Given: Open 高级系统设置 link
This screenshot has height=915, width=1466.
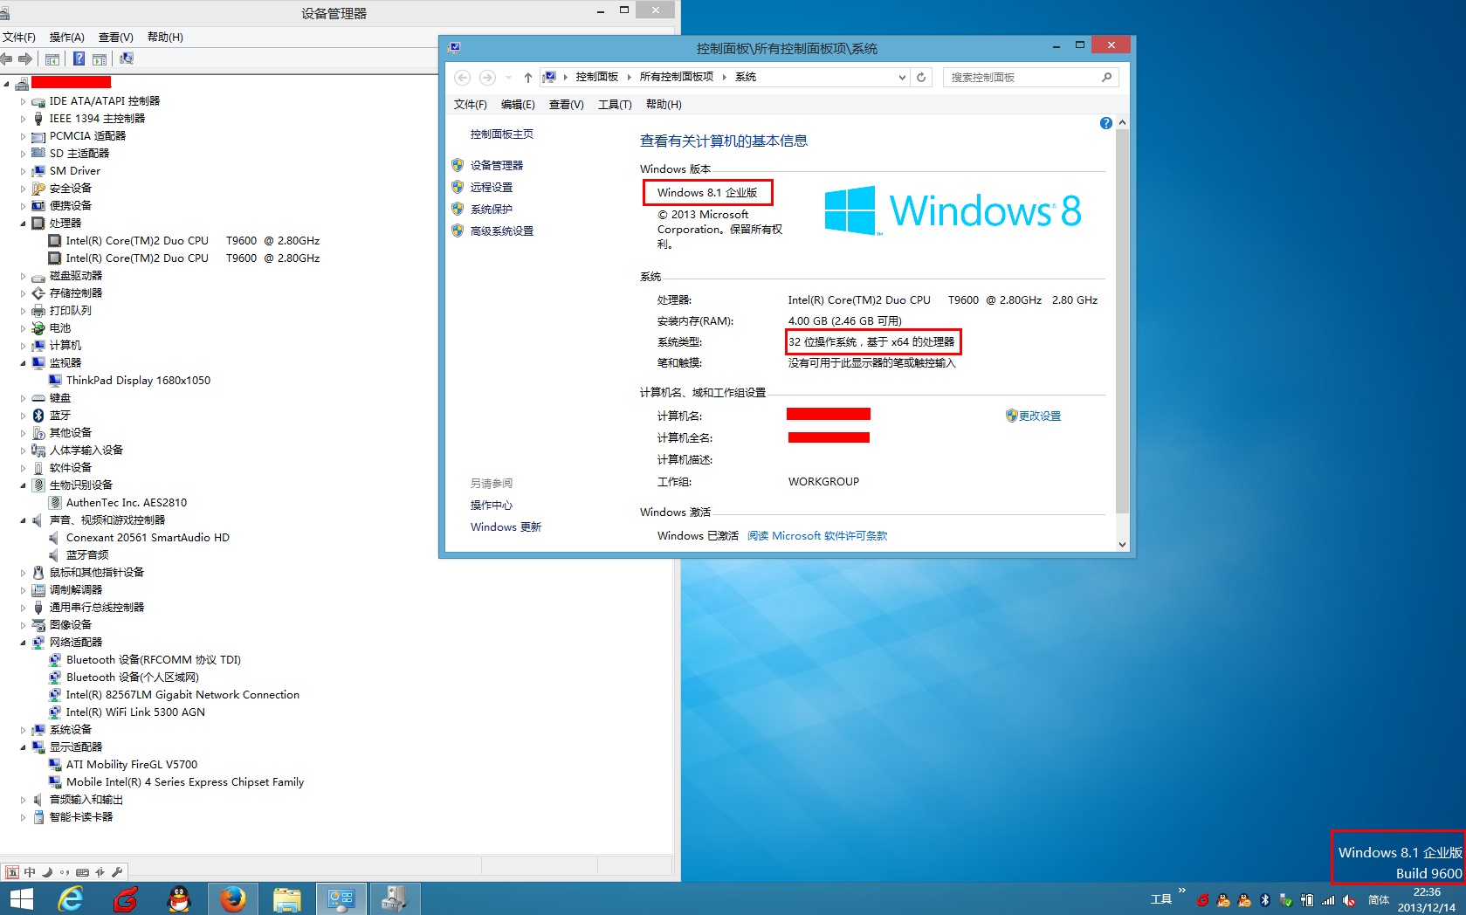Looking at the screenshot, I should point(502,230).
